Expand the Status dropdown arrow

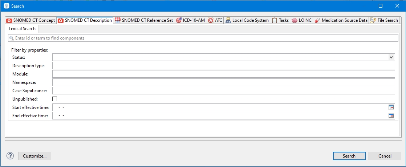[x=391, y=57]
